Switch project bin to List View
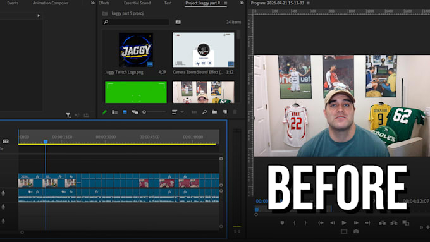Image resolution: width=430 pixels, height=242 pixels. click(114, 112)
